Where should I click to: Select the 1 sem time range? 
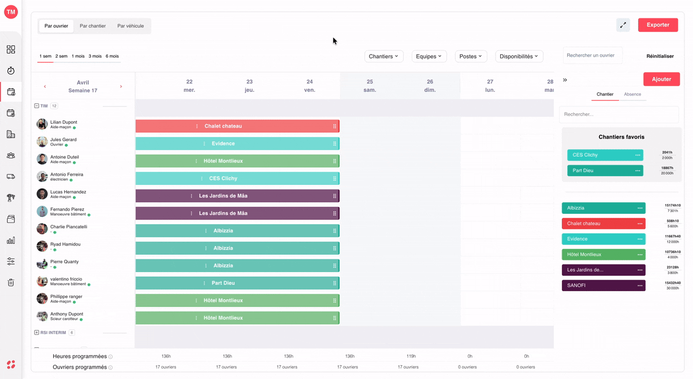[45, 56]
